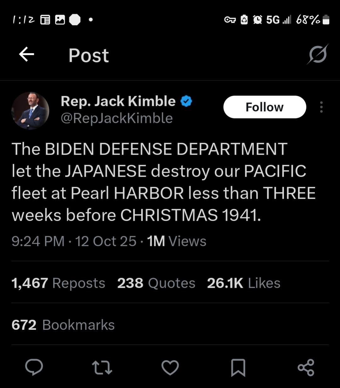340x388 pixels.
Task: Open the Grok icon in header
Action: pyautogui.click(x=318, y=55)
